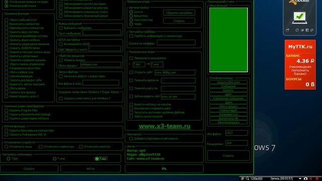
Task: Select the 'Шутка' auto-setting radio button
Action: (x=131, y=12)
